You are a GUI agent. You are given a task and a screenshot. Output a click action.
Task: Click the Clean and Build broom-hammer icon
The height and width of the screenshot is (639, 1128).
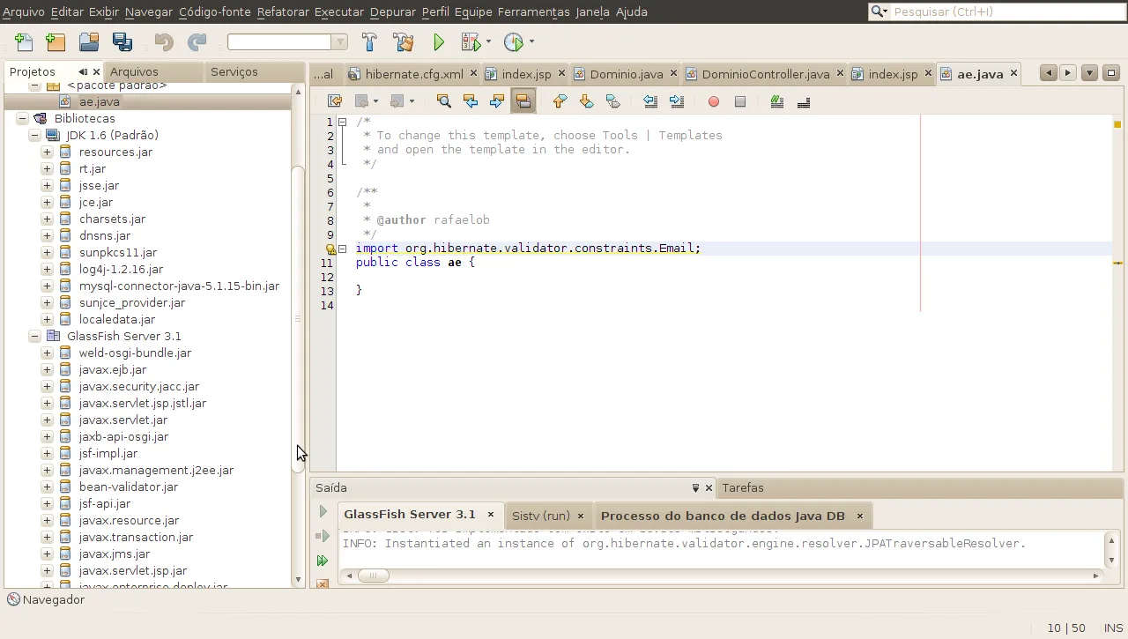point(403,42)
